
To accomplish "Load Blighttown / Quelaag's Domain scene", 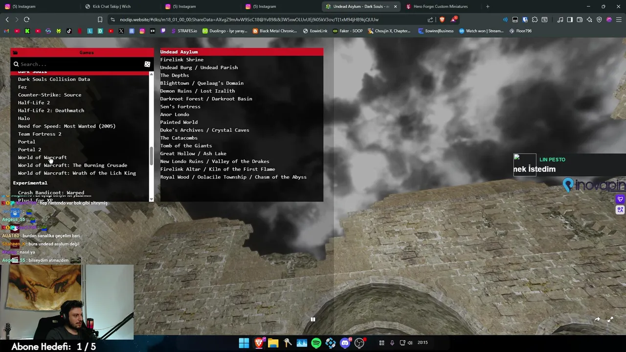I will (201, 83).
